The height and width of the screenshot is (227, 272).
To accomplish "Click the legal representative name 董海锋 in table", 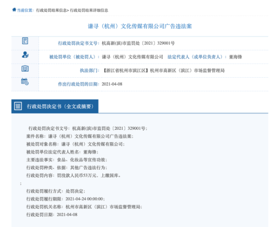I will click(x=236, y=57).
